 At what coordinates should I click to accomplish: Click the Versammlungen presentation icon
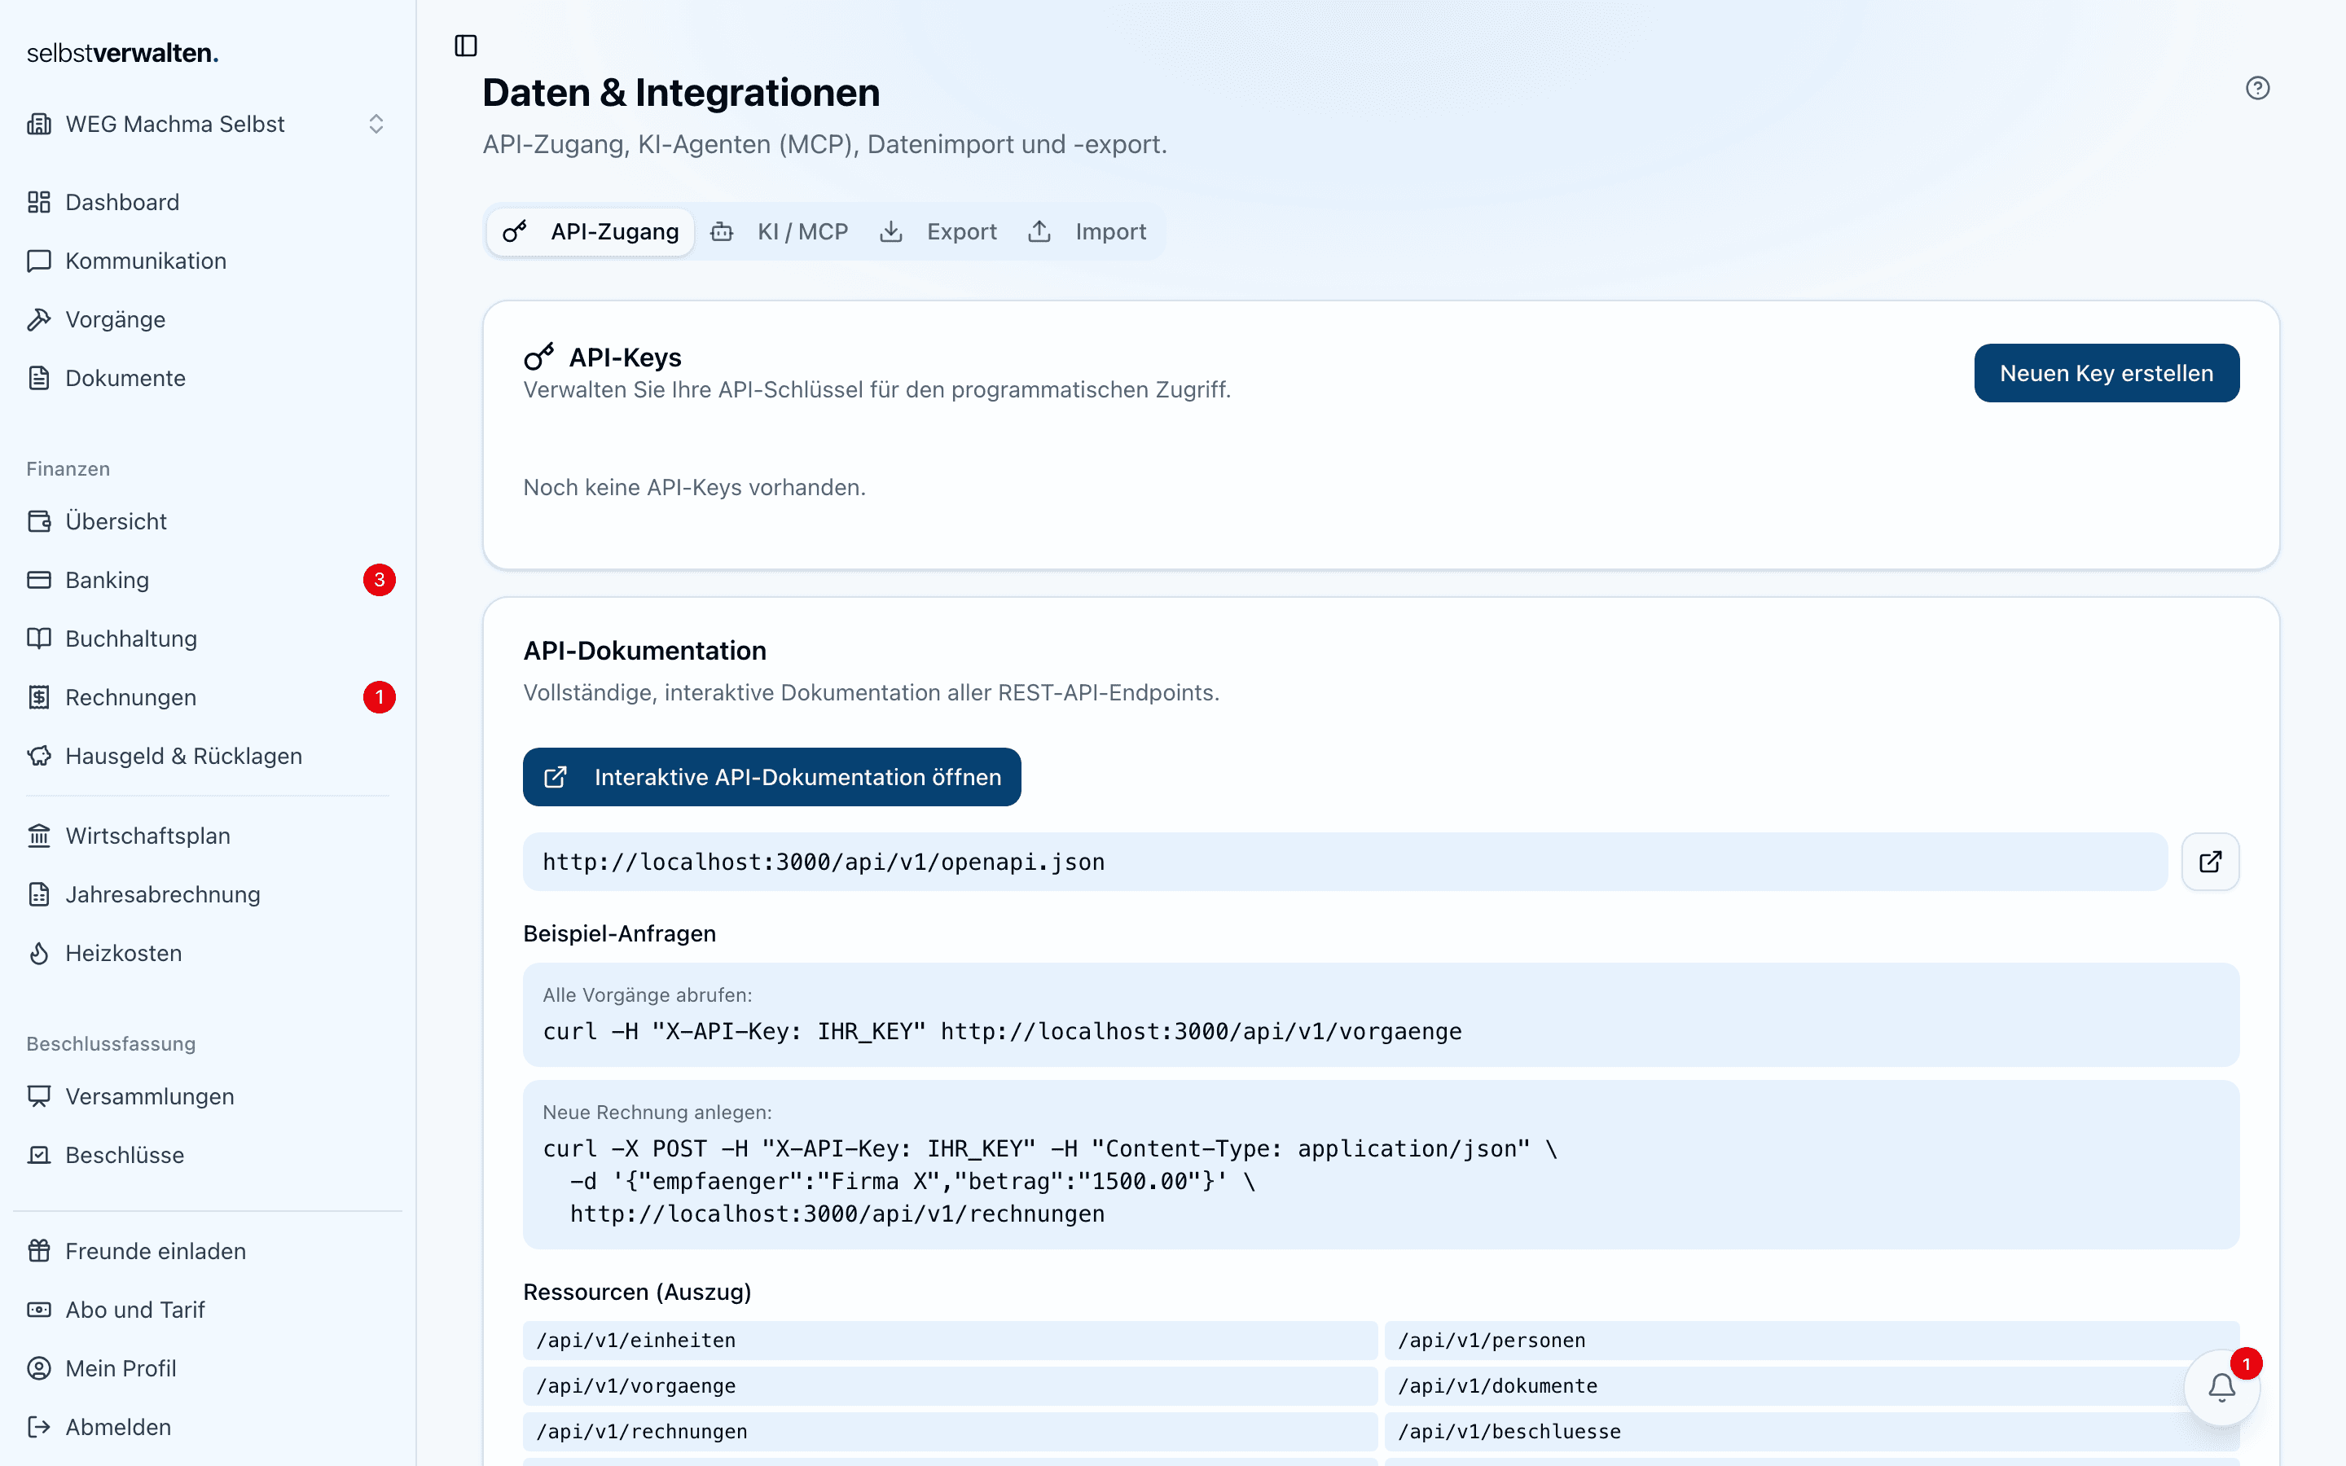(39, 1096)
